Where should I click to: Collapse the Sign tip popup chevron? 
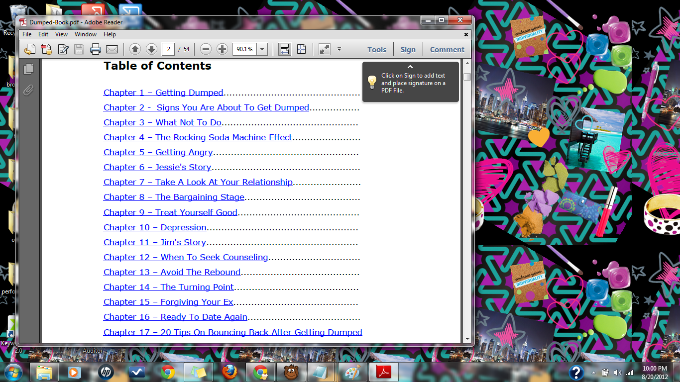point(410,67)
